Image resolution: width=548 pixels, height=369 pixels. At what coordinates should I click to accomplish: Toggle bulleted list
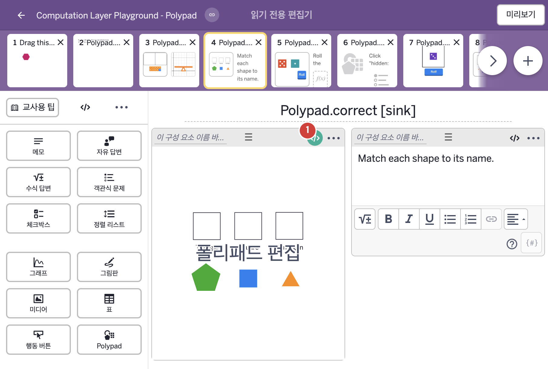pos(450,219)
